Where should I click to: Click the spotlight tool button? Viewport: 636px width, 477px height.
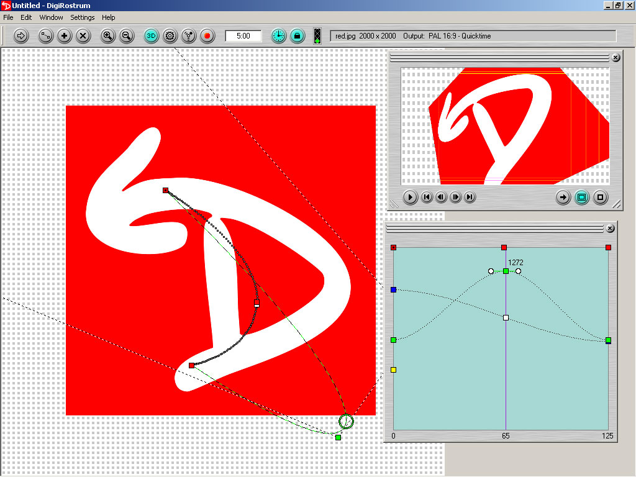click(189, 35)
